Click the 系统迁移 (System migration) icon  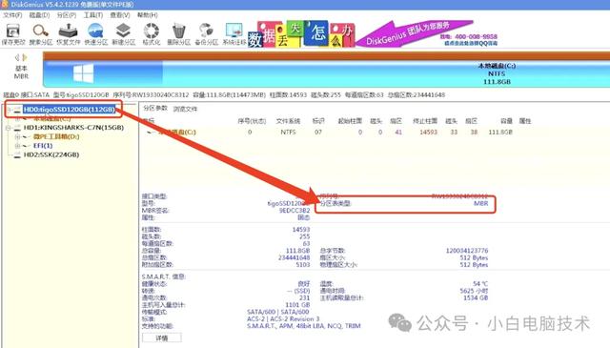(x=234, y=34)
